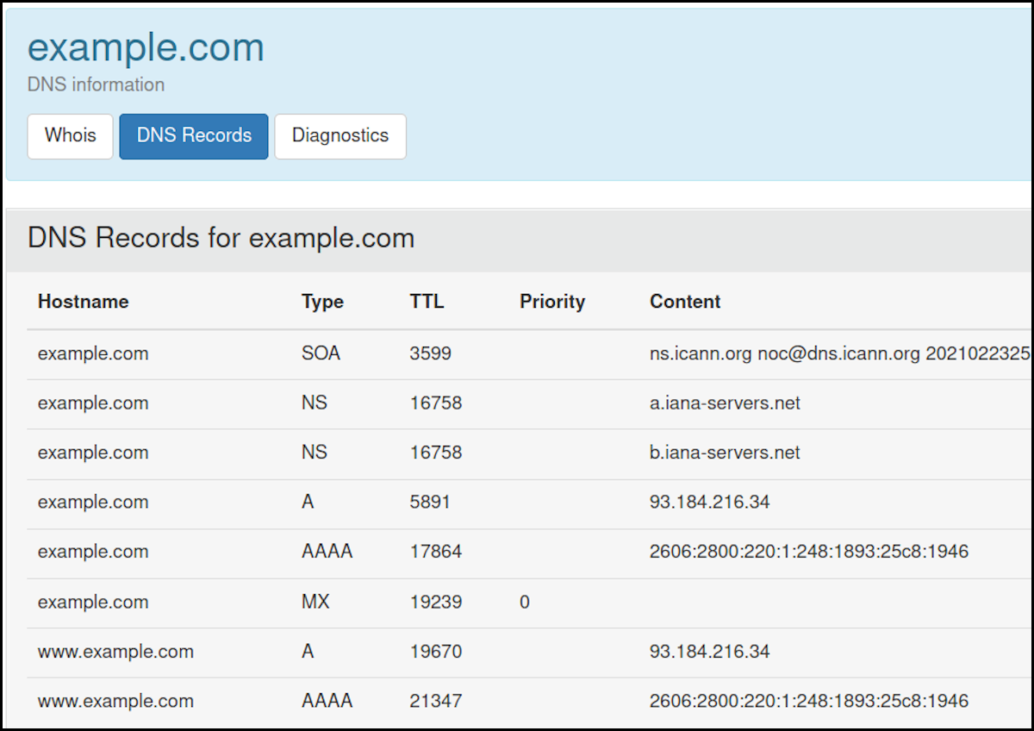Viewport: 1034px width, 731px height.
Task: Click the DNS Records for example.com heading
Action: tap(221, 238)
